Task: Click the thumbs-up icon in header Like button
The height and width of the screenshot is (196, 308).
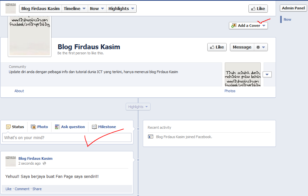Action: pyautogui.click(x=253, y=9)
